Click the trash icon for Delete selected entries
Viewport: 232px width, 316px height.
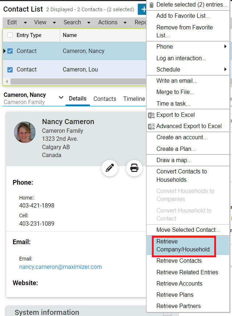click(152, 5)
